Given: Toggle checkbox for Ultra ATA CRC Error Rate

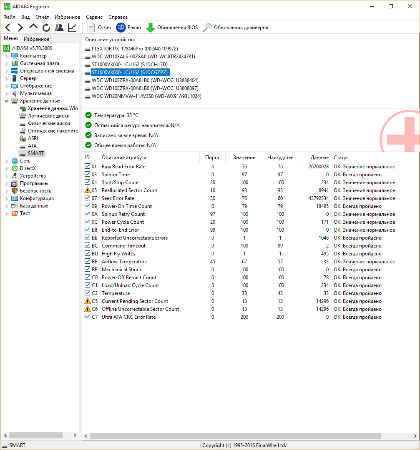Looking at the screenshot, I should 87,317.
